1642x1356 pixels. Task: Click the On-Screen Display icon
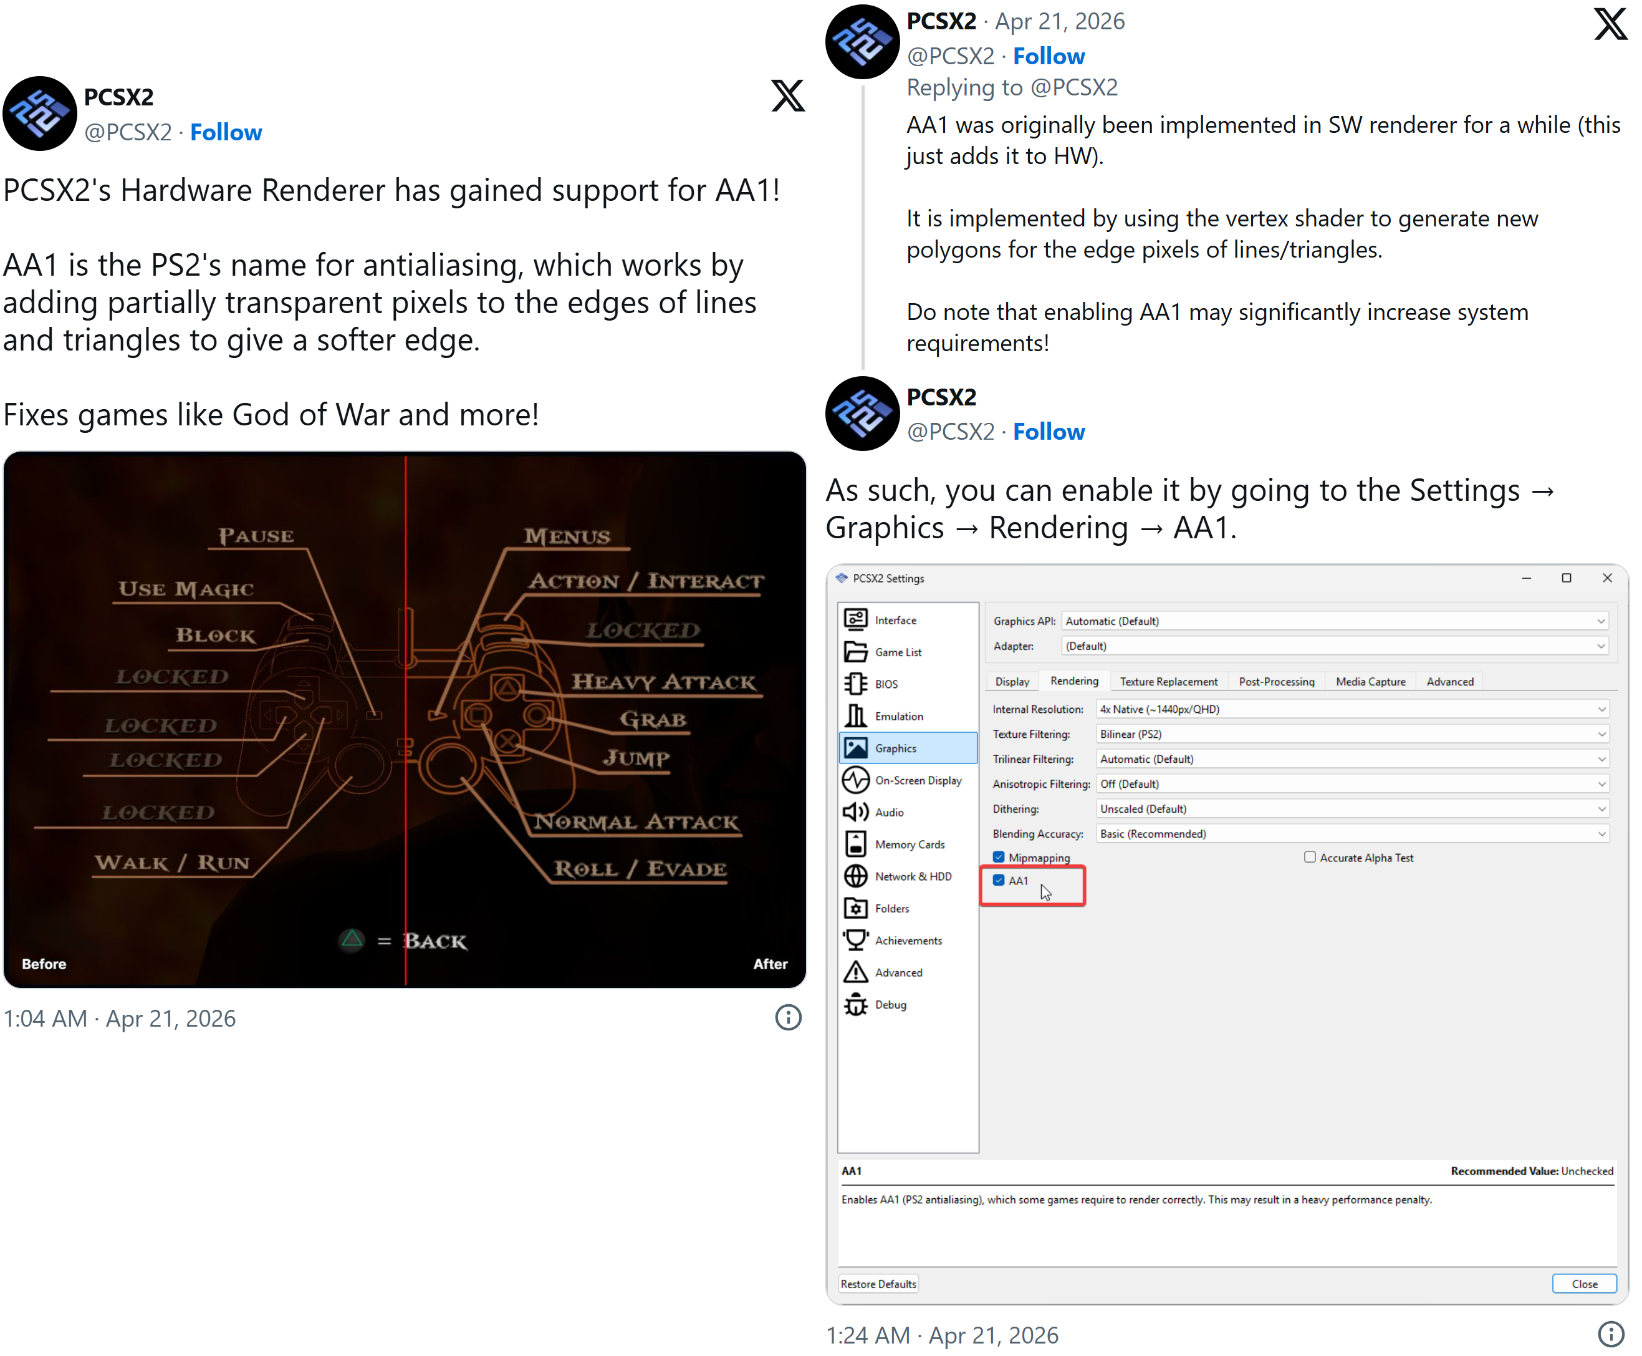click(855, 780)
